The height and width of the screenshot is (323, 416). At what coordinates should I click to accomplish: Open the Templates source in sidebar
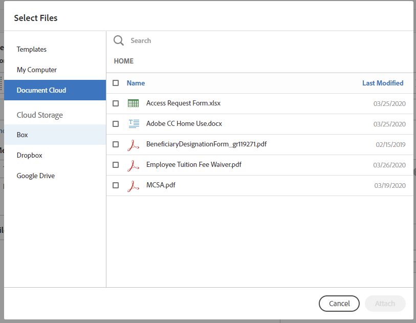click(32, 49)
